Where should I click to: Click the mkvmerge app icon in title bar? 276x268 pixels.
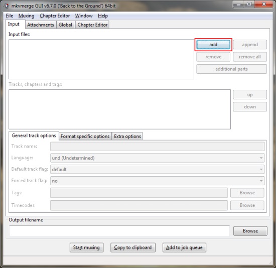tap(7, 6)
